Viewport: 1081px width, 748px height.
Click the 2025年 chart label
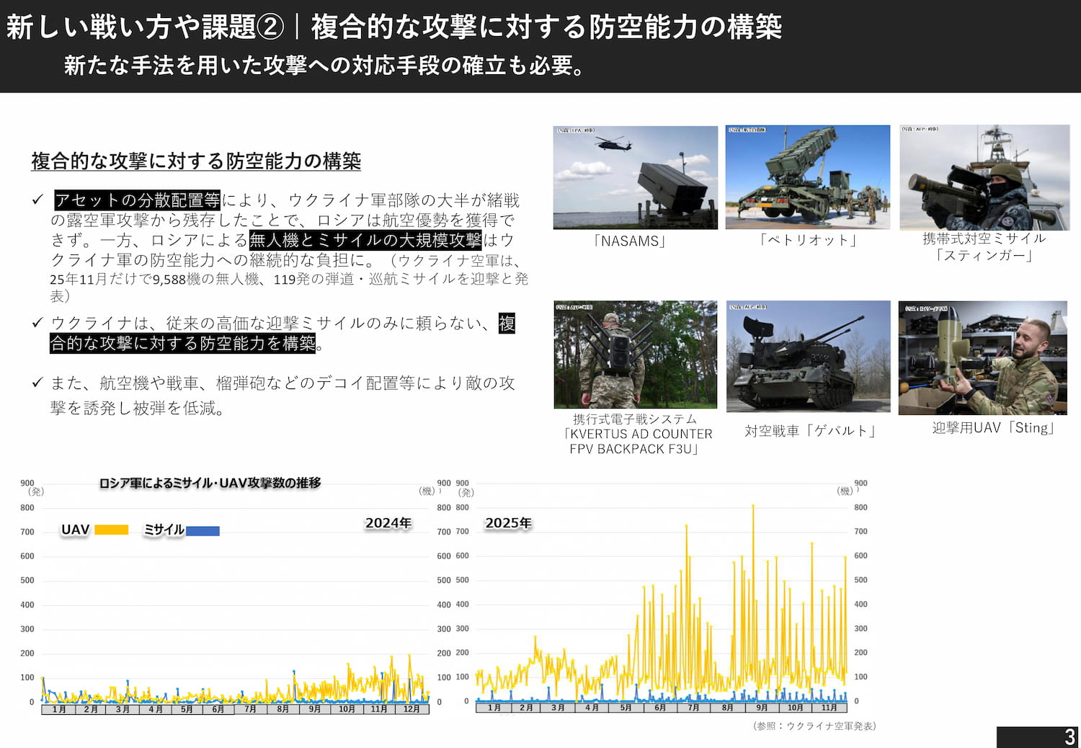[x=508, y=523]
